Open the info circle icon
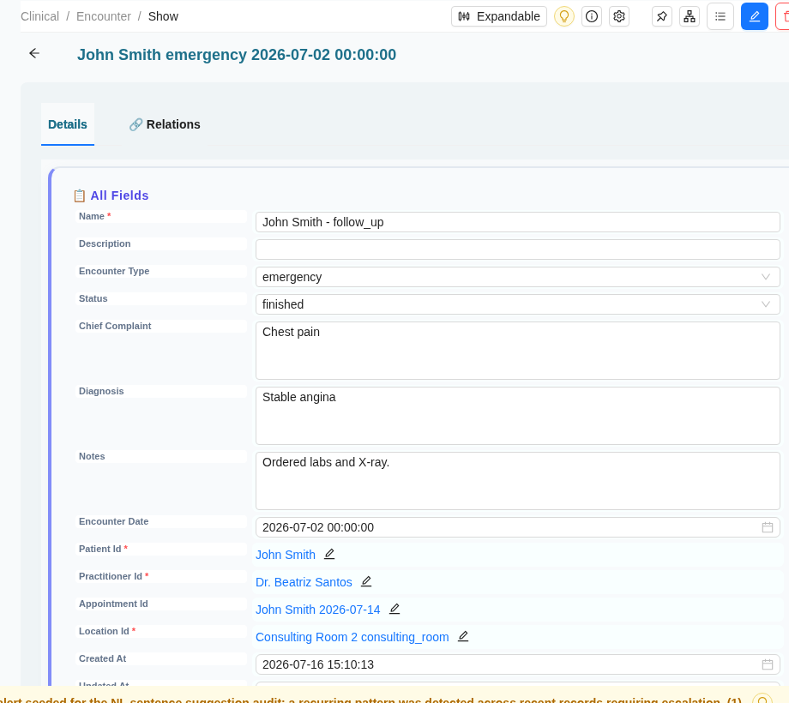This screenshot has width=789, height=703. pyautogui.click(x=592, y=16)
